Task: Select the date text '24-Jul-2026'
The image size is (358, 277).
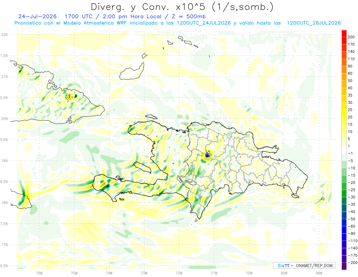Action: [x=37, y=16]
